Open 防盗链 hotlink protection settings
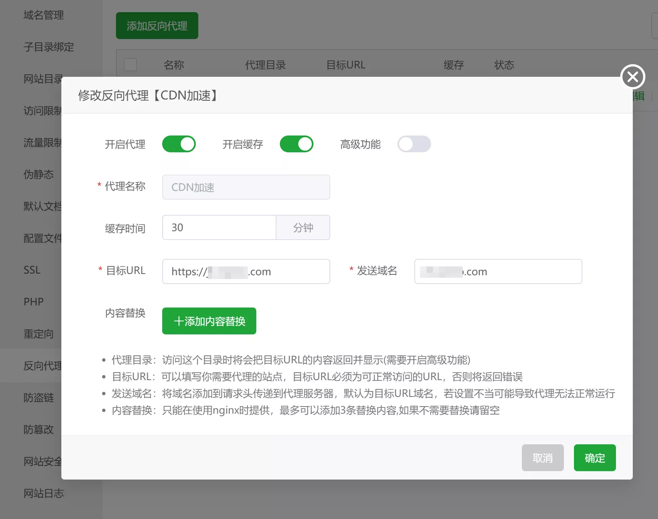Screen dimensions: 658x519 (x=38, y=398)
